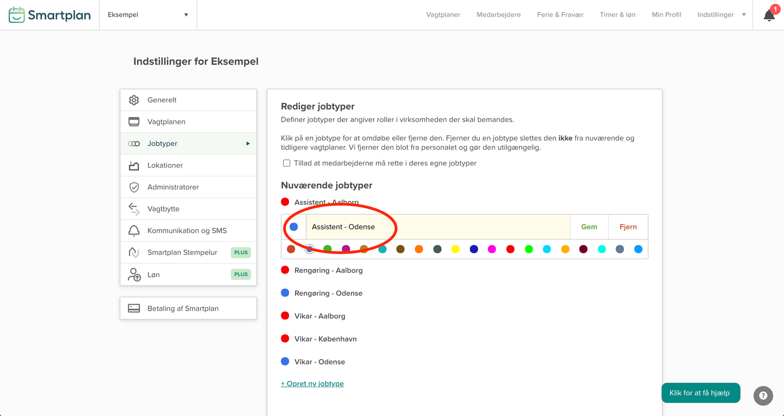Remove job type with Fjern button

click(628, 227)
